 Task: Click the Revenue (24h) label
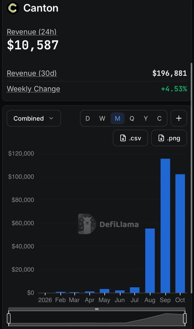(x=32, y=32)
